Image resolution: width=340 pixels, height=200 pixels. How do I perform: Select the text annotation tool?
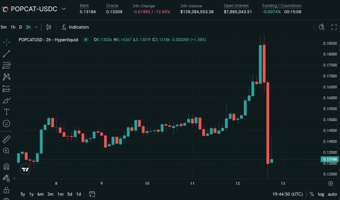pos(7,112)
